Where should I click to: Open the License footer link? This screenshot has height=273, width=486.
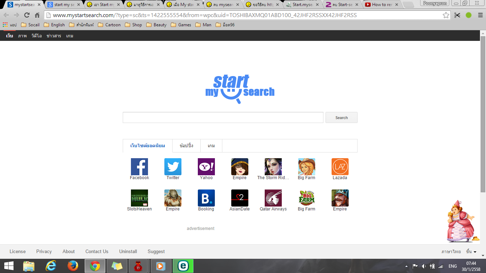[x=17, y=251]
